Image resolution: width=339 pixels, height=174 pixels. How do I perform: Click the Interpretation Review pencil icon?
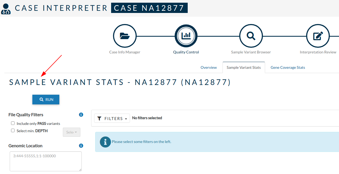318,36
